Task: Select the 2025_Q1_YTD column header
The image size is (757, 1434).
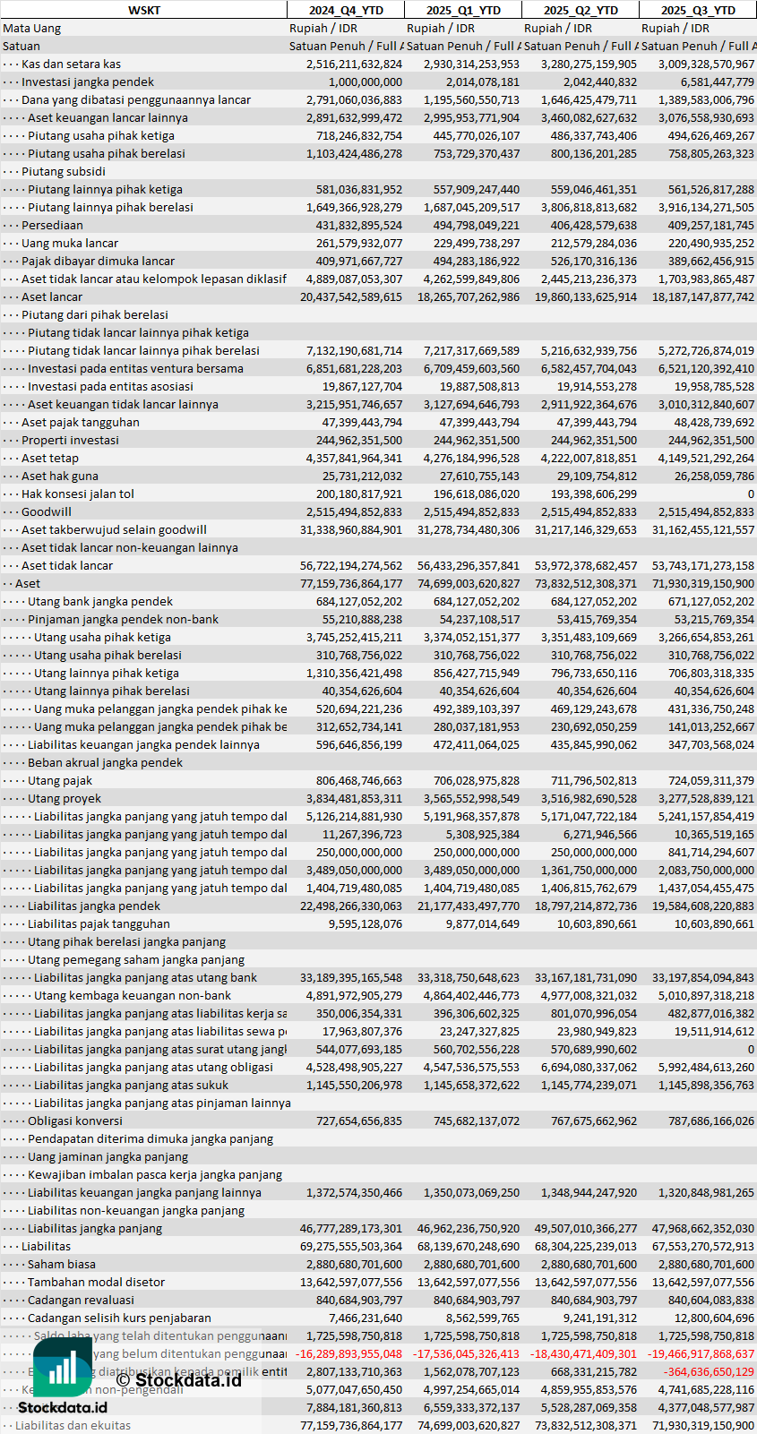Action: [463, 10]
